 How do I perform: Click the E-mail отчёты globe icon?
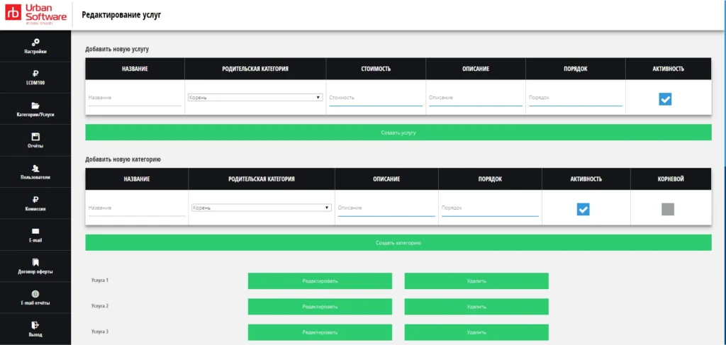[35, 294]
